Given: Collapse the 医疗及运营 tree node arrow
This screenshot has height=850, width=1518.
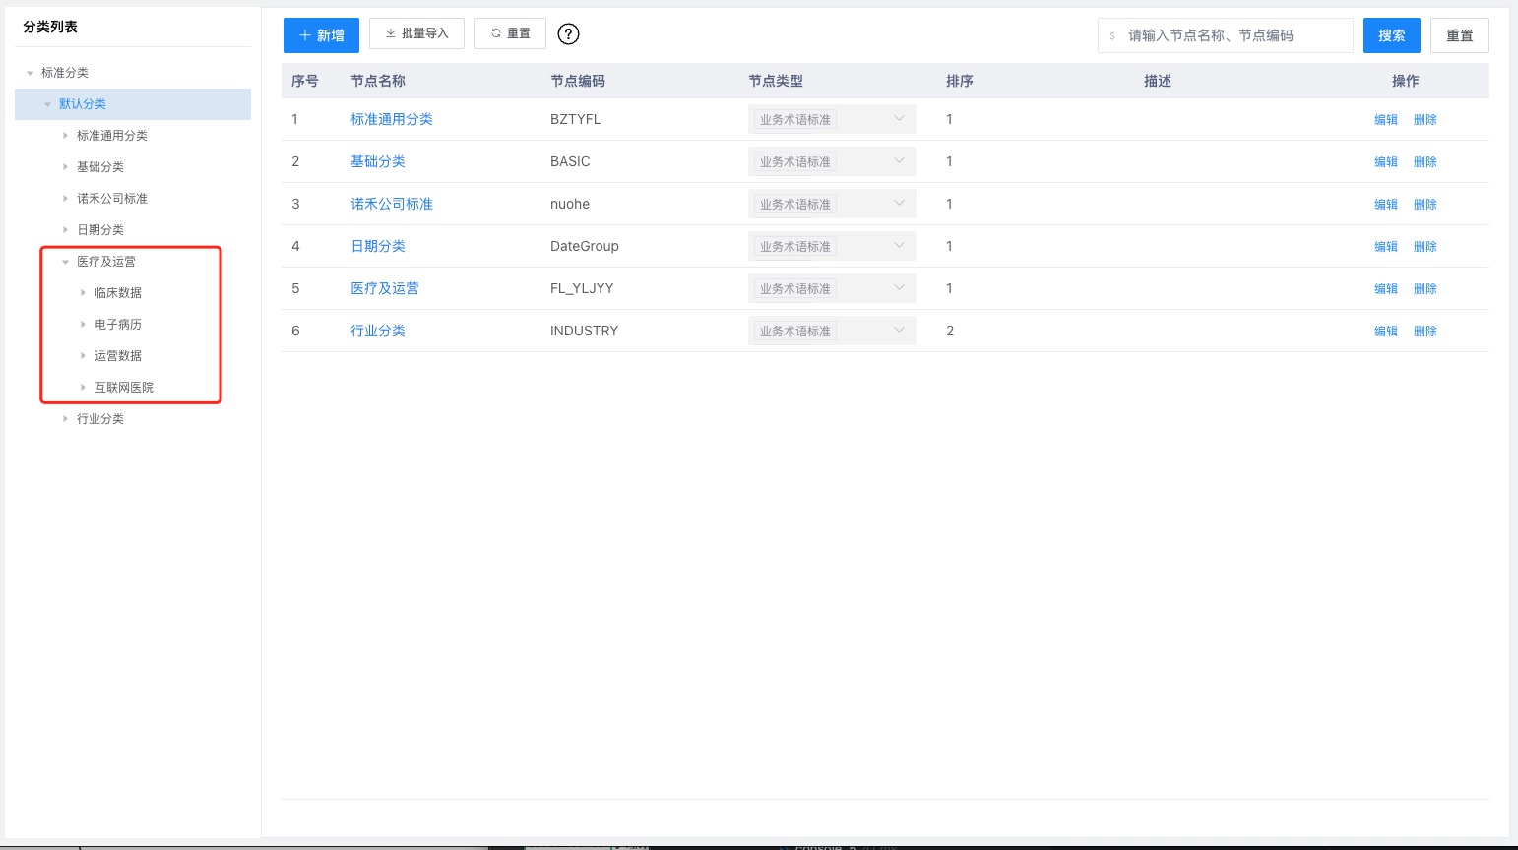Looking at the screenshot, I should (x=66, y=262).
